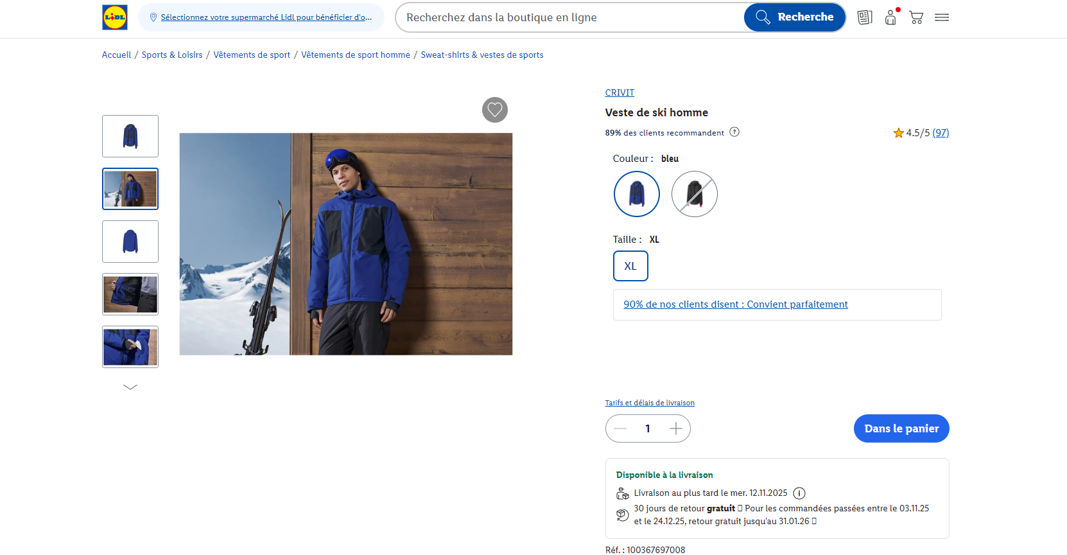Click the recommendation help question mark icon
The width and height of the screenshot is (1067, 555).
click(734, 132)
